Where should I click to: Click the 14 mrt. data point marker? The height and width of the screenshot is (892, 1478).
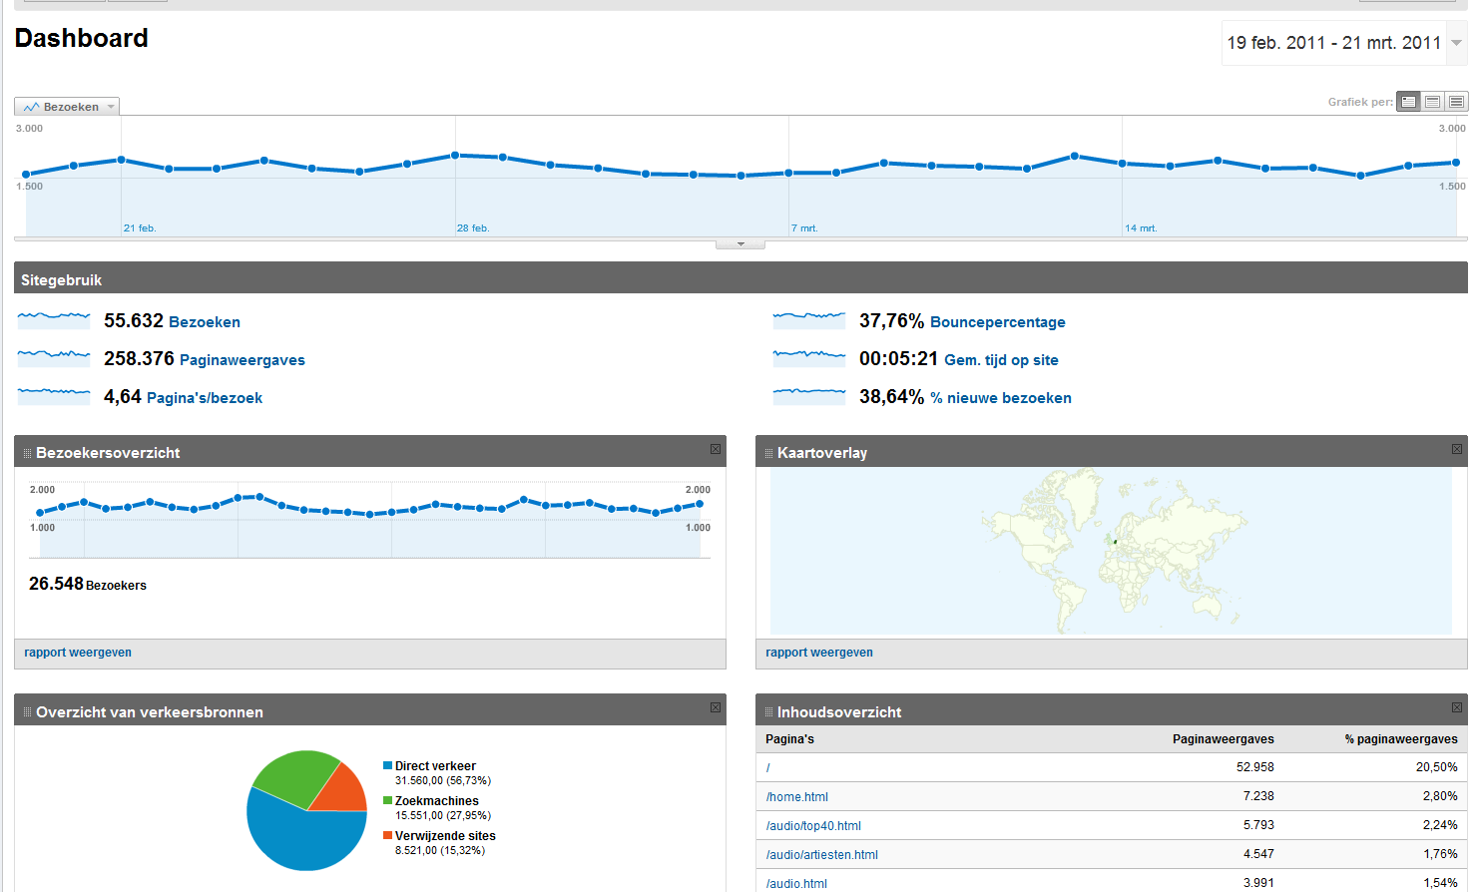[x=1122, y=163]
